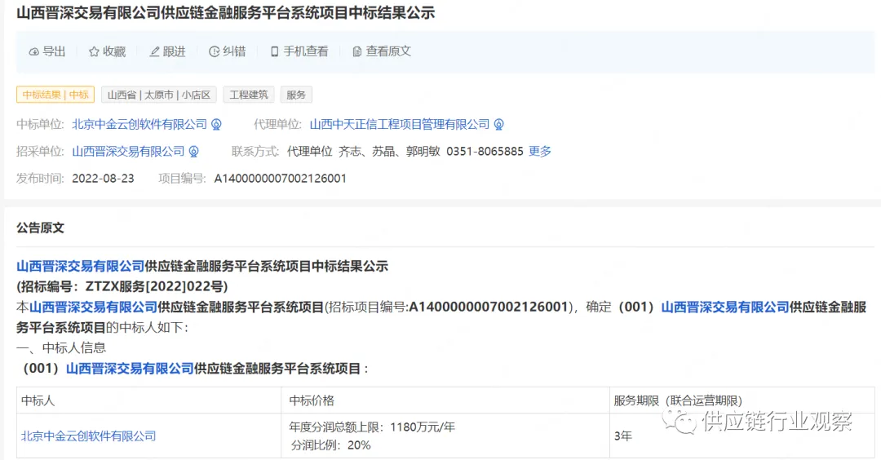Click badge icon beside 山西中天正信工程项目管理有限公司
This screenshot has width=881, height=460.
[x=499, y=125]
